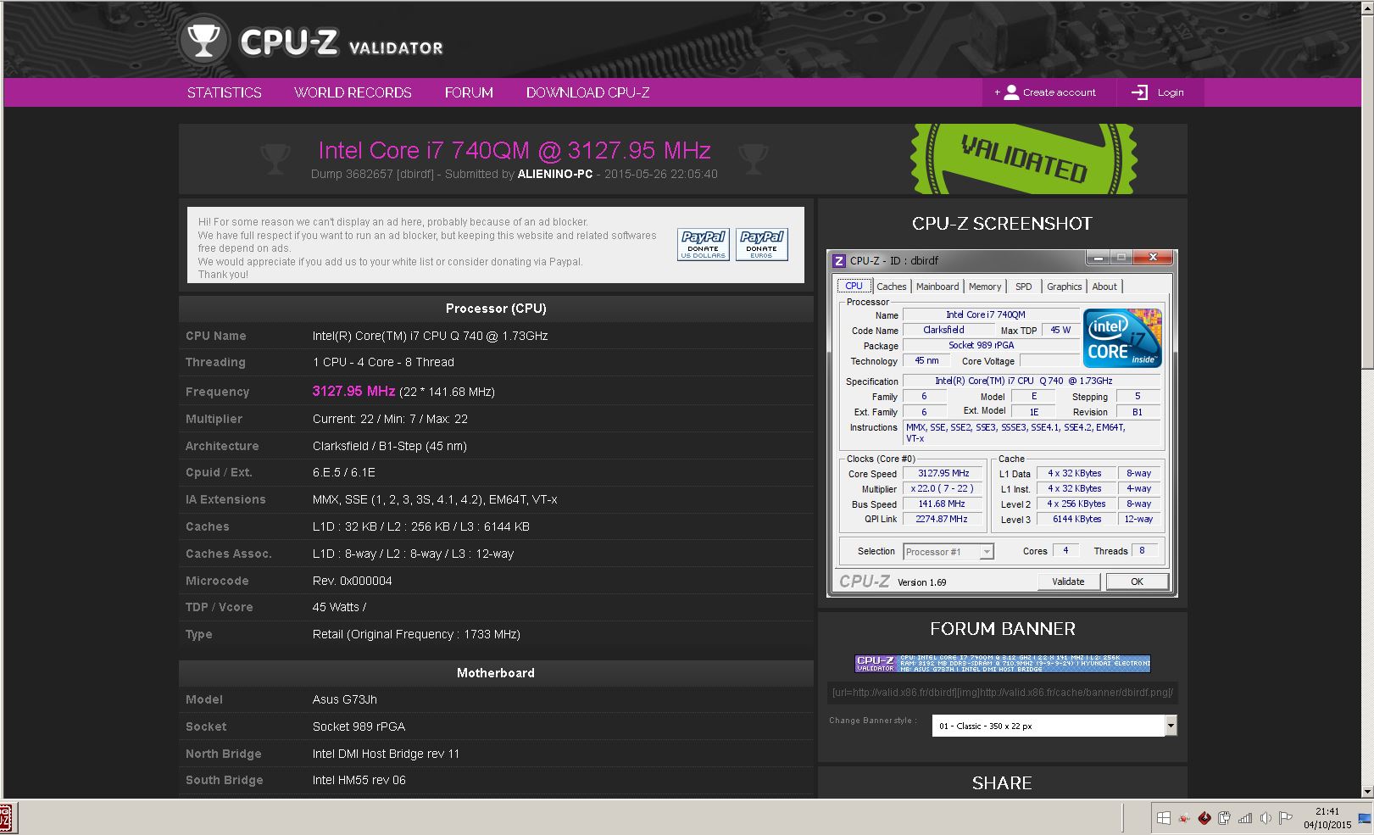Click the trophy icon right of the title
Viewport: 1374px width, 835px height.
point(753,159)
